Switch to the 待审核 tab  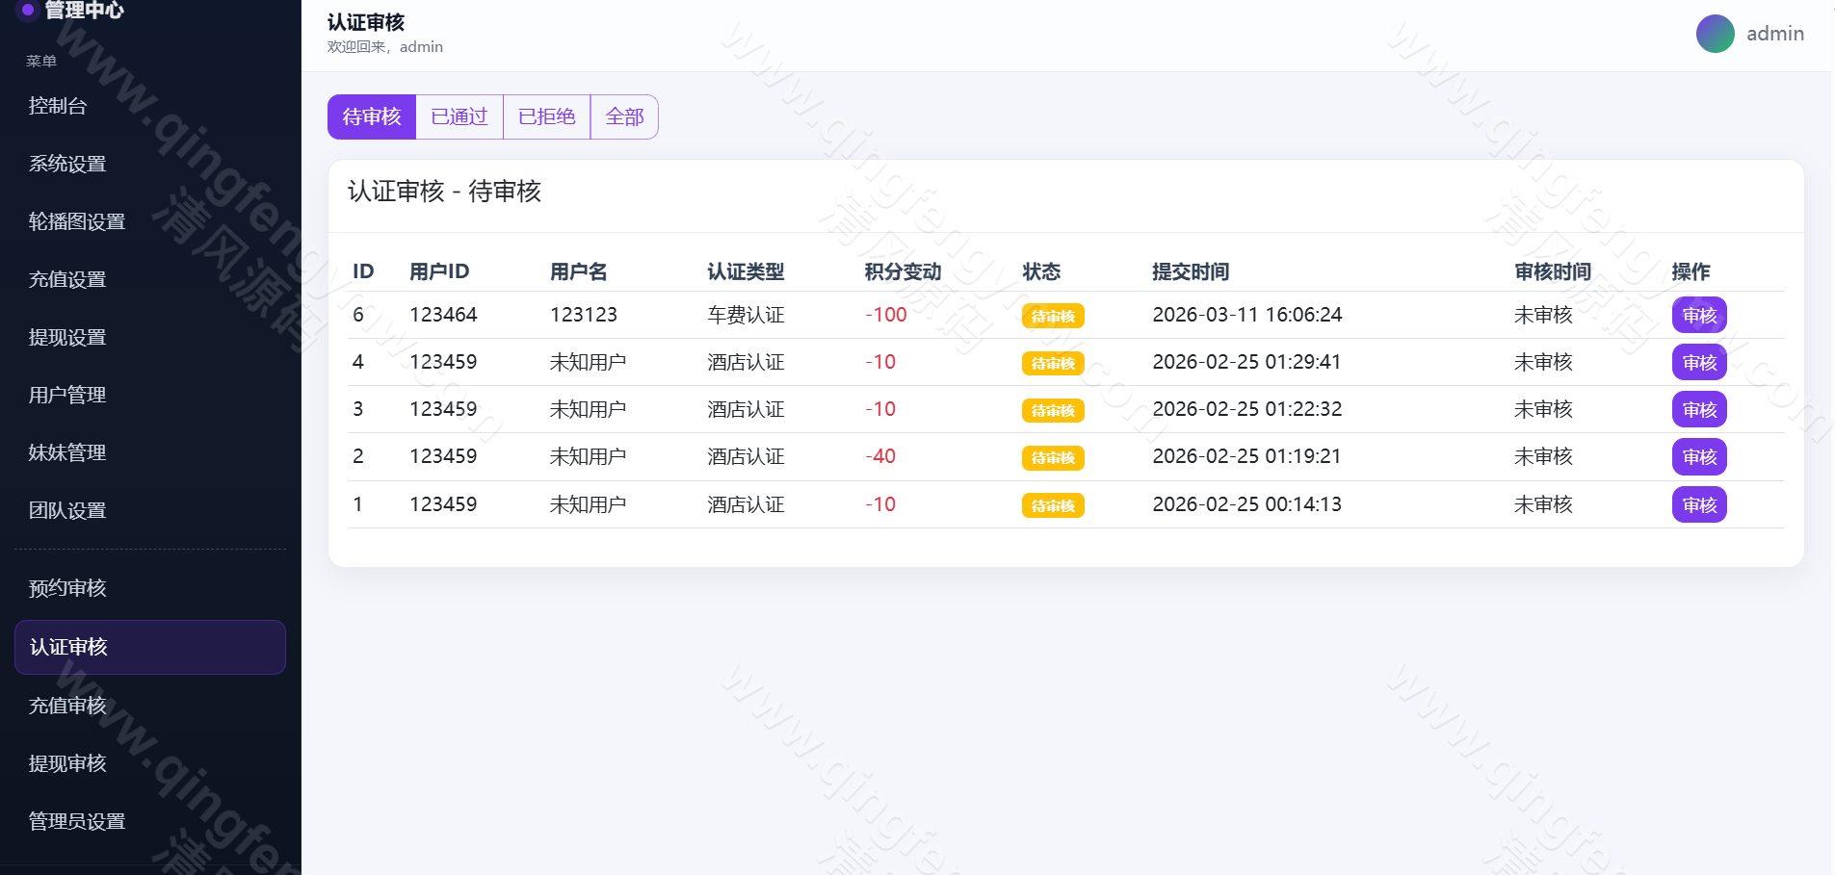tap(372, 116)
